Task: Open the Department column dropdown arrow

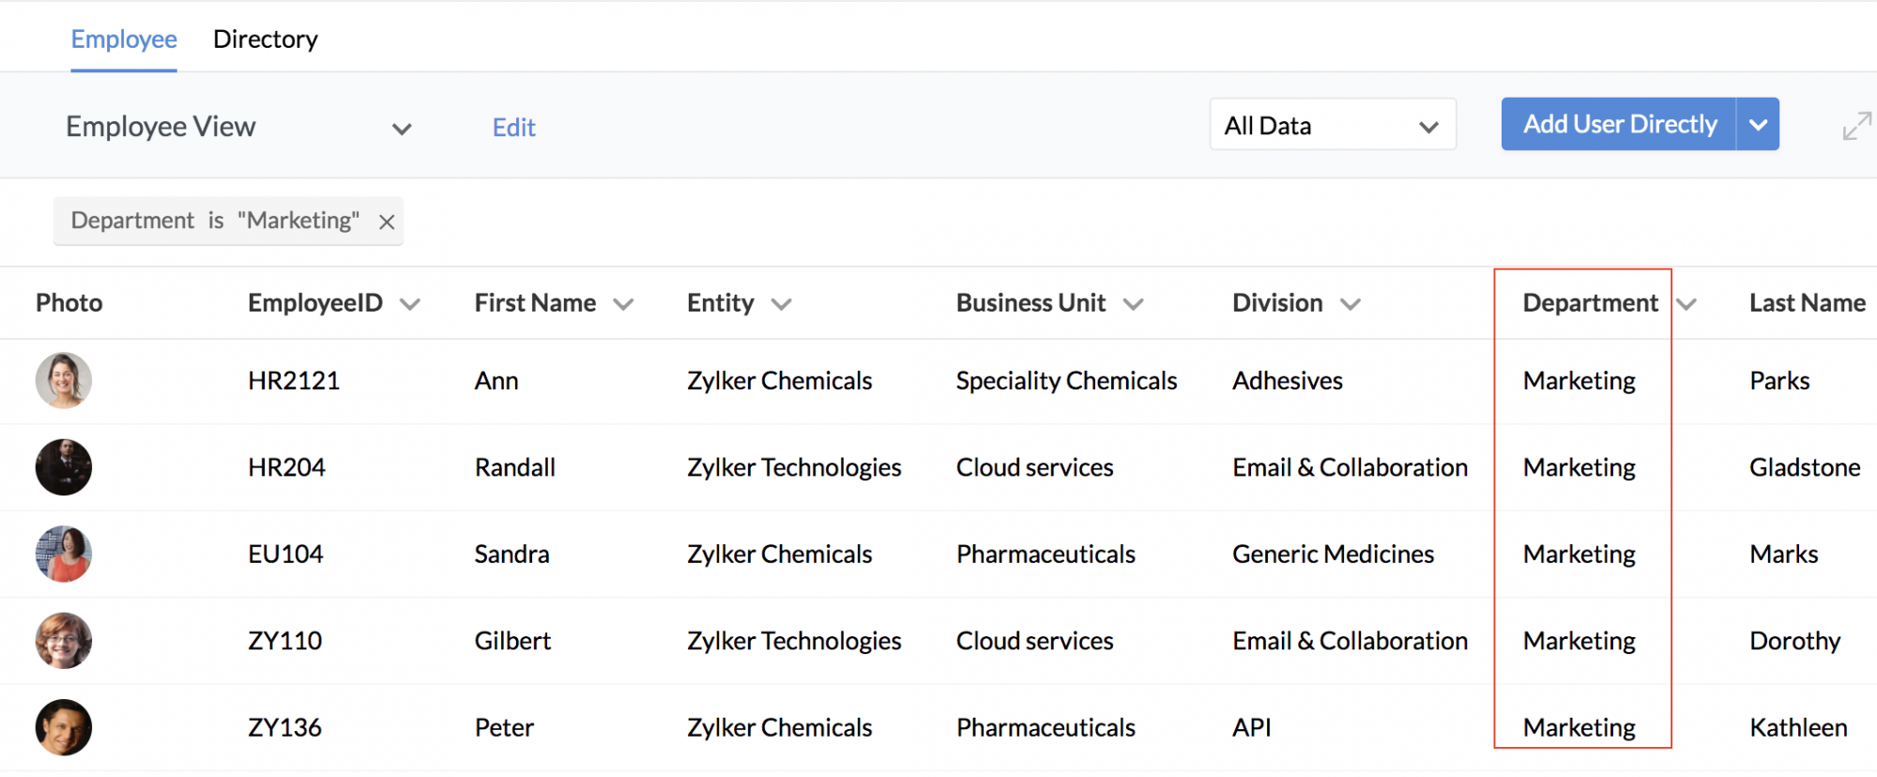Action: (1686, 304)
